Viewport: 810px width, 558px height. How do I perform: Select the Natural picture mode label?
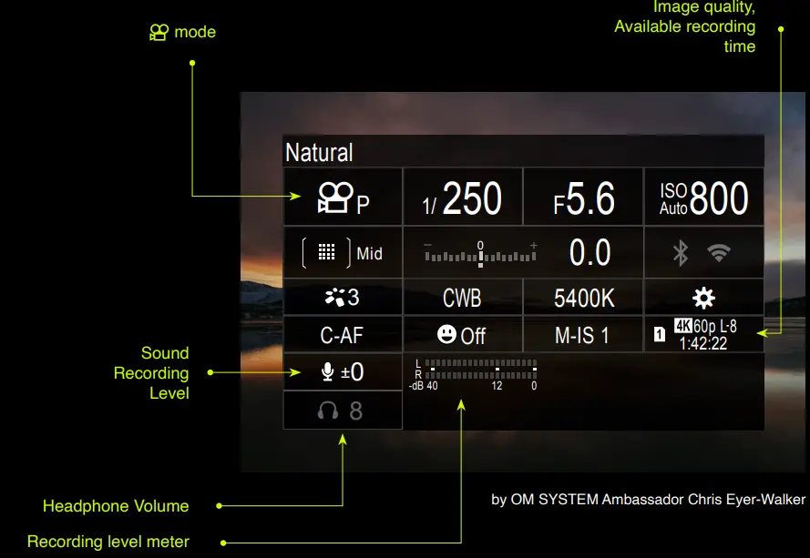coord(319,153)
